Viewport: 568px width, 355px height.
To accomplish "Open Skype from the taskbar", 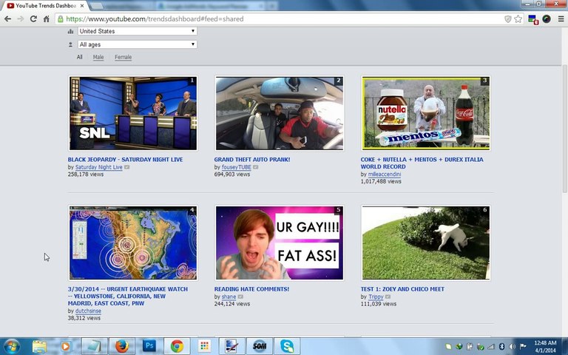I will click(x=287, y=346).
